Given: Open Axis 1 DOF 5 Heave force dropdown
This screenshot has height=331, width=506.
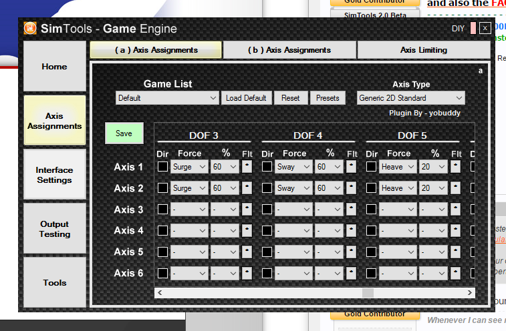Looking at the screenshot, I should (398, 167).
